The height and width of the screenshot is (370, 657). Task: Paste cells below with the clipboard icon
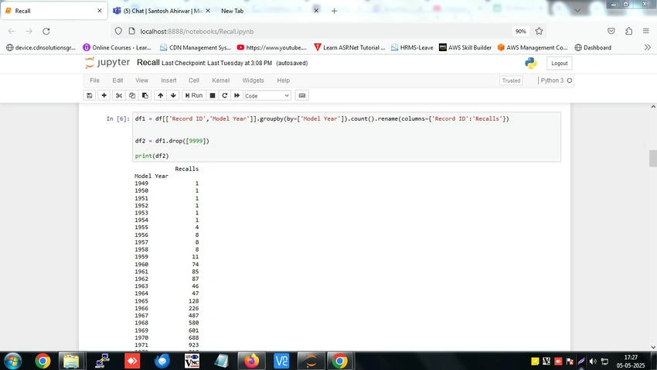145,96
